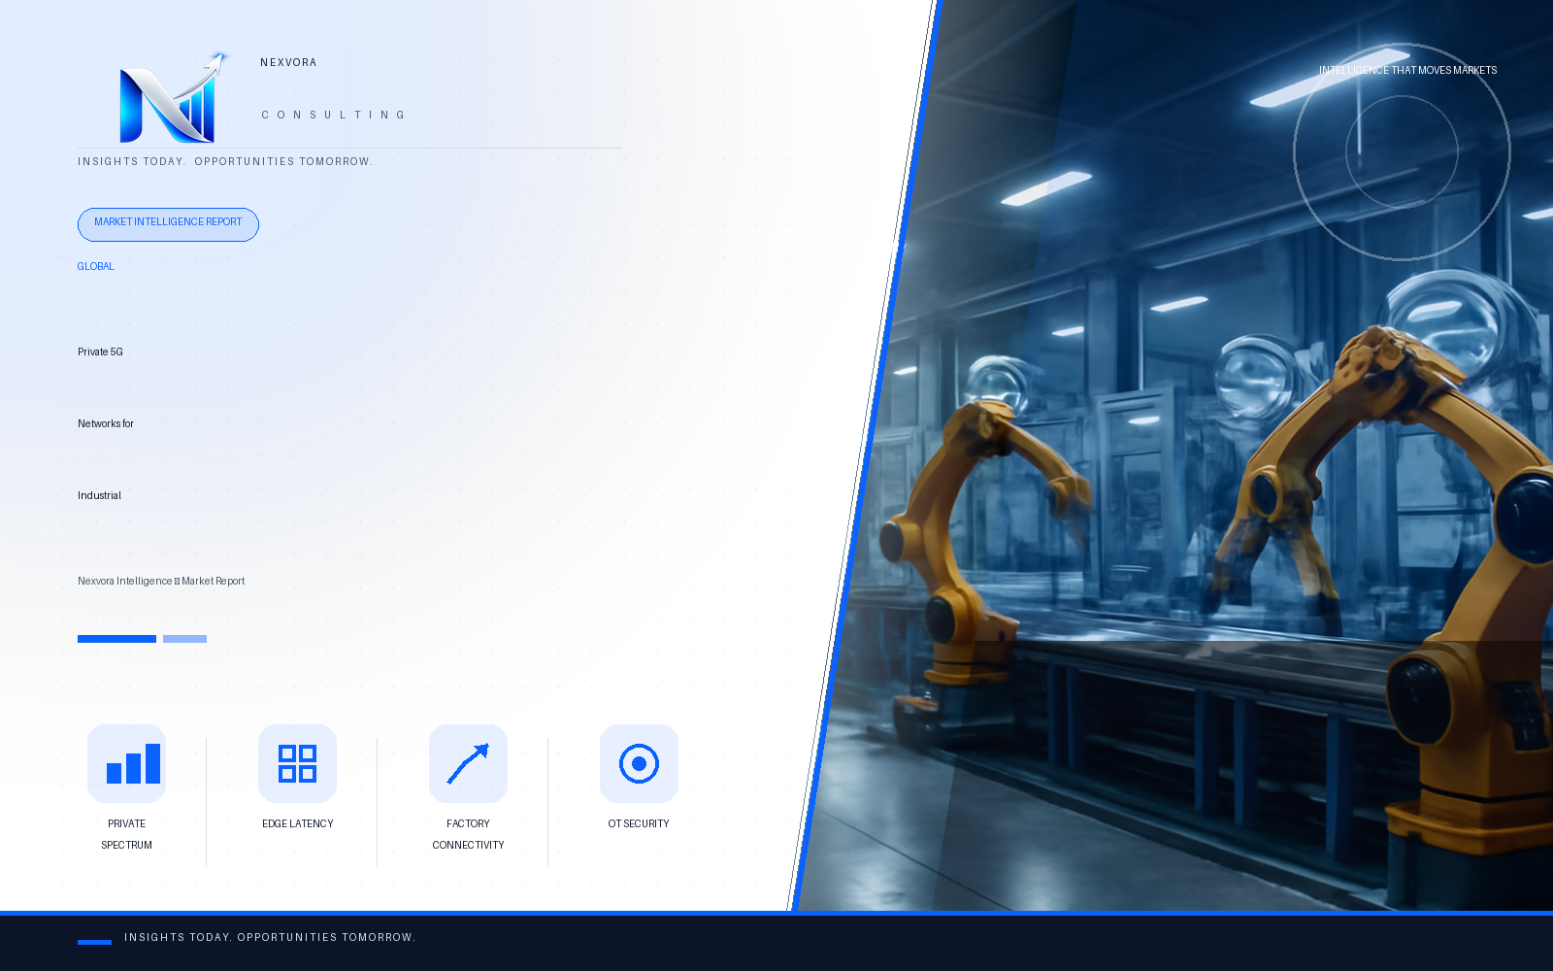Select the bar chart Private Spectrum icon
The width and height of the screenshot is (1553, 971).
click(x=126, y=763)
